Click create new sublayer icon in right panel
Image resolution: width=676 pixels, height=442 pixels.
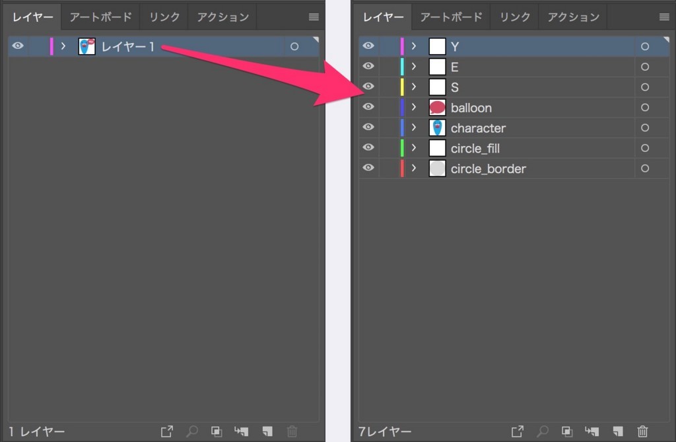[x=591, y=431]
